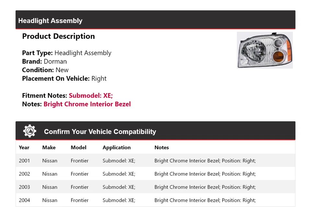Click the Bright Chrome Interior Bezel note
Viewport: 311px width, 217px height.
point(87,104)
